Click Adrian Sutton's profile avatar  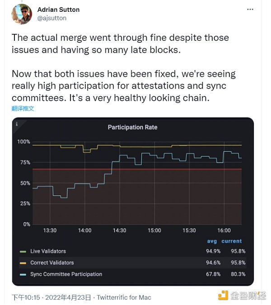coord(22,14)
